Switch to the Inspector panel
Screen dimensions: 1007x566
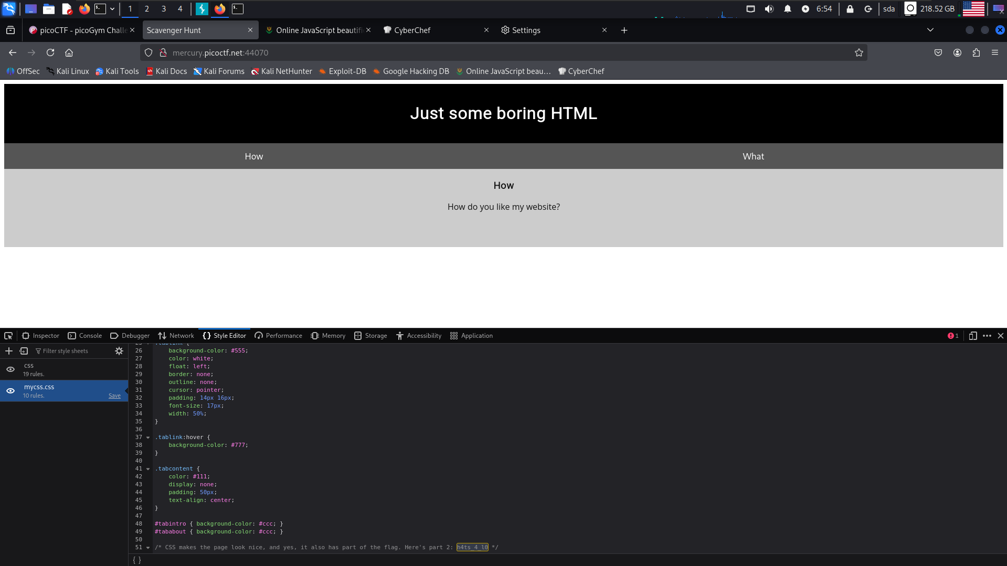point(41,336)
